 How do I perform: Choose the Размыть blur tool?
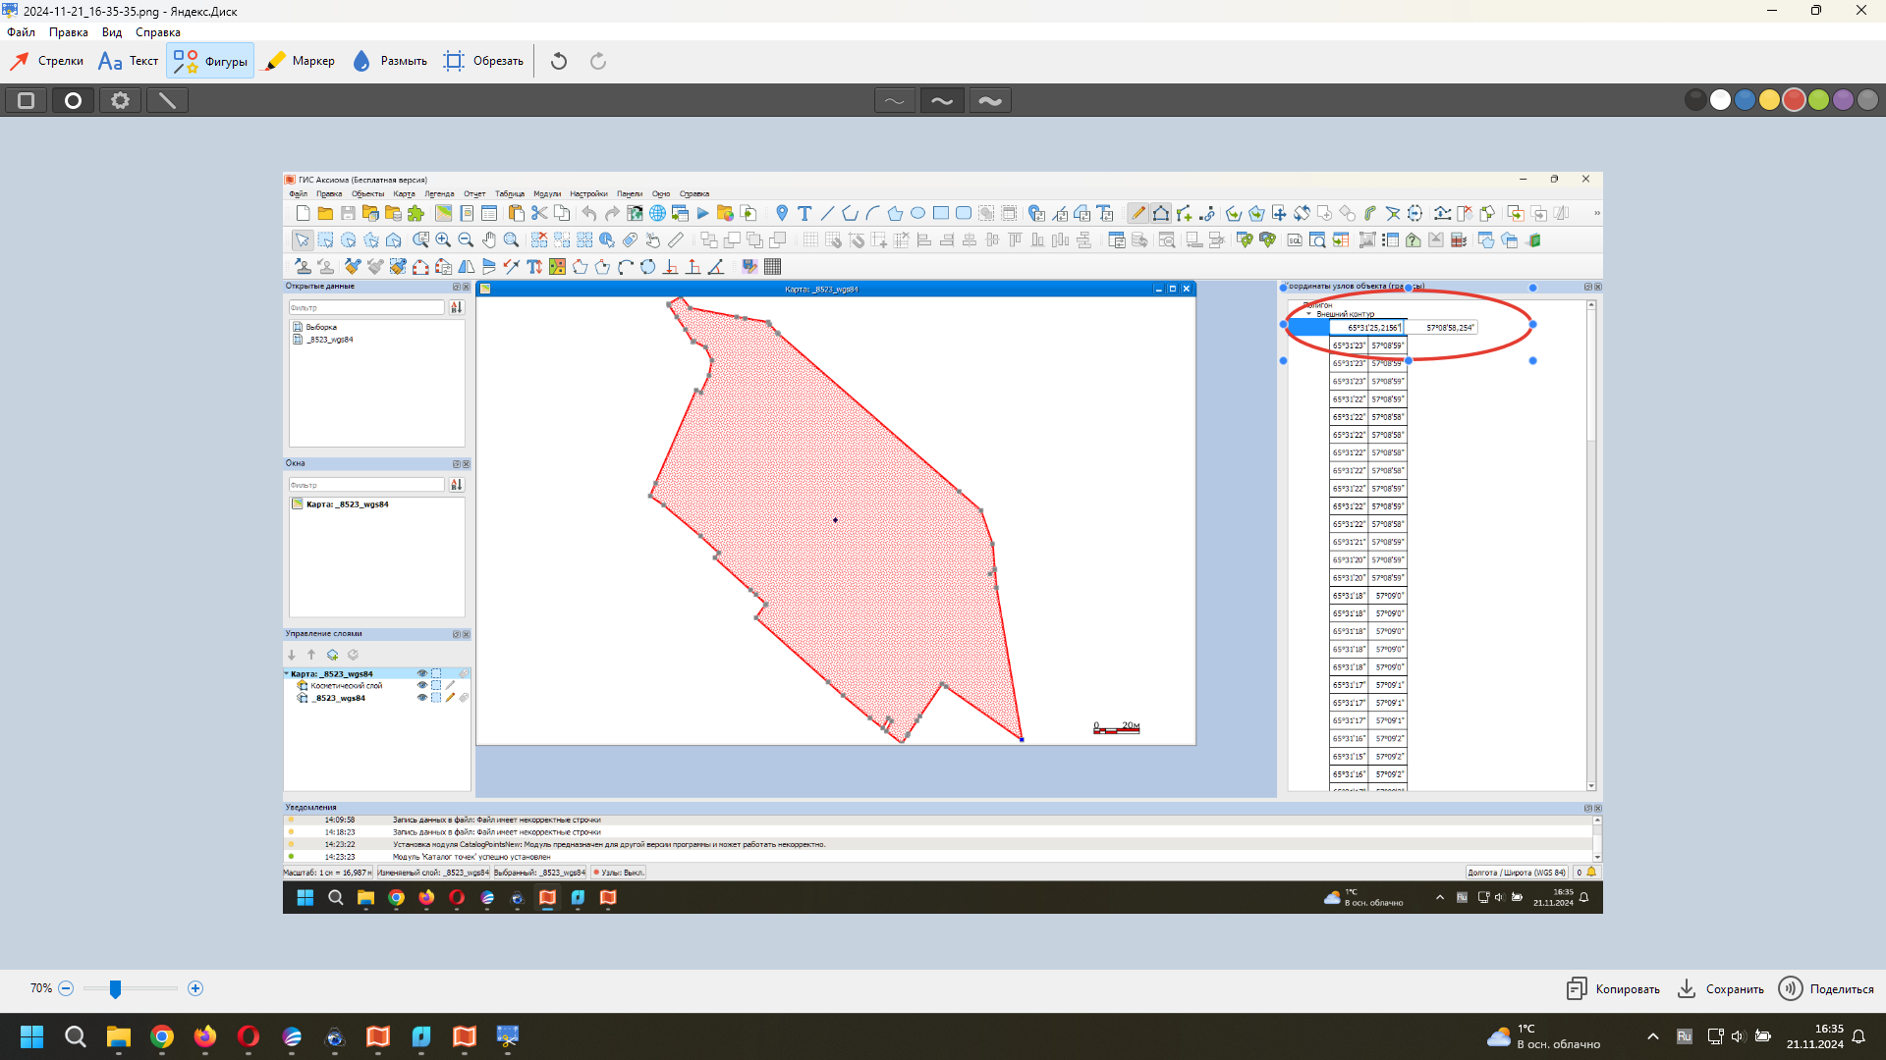coord(389,61)
